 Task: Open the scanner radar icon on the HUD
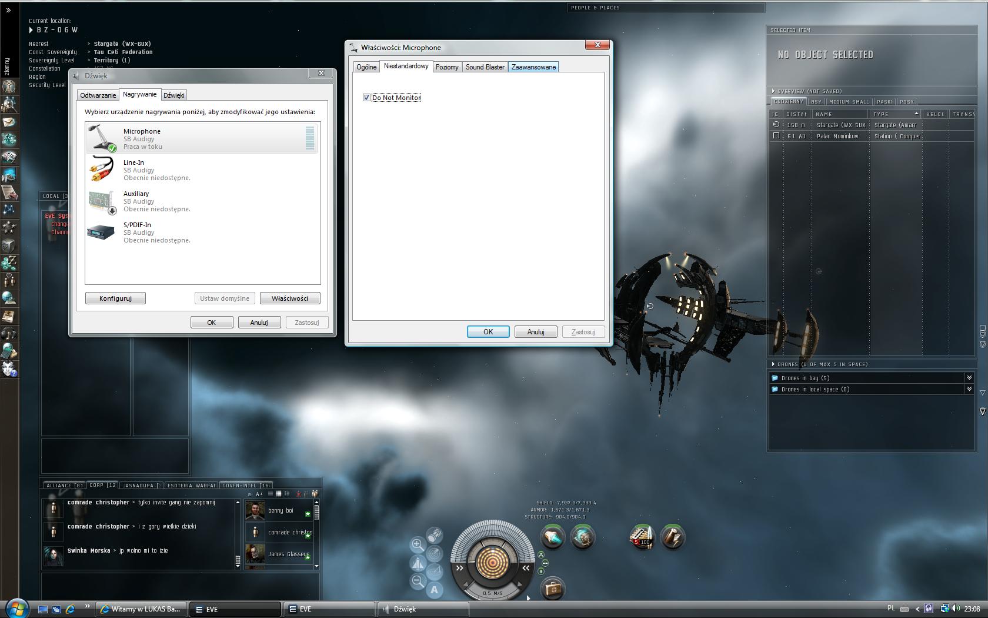(x=435, y=553)
